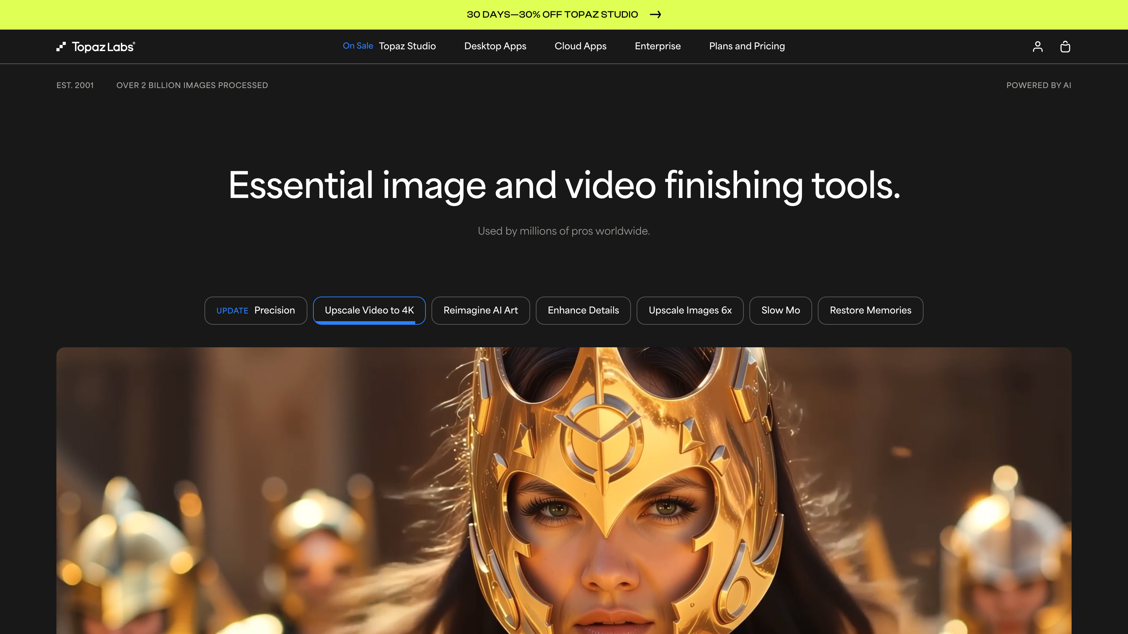Switch to the Reimagine AI Art tab

tap(480, 310)
